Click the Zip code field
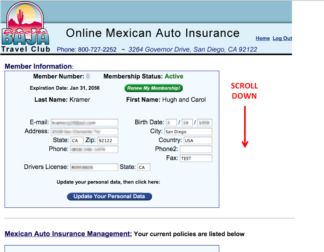The height and width of the screenshot is (252, 324). coord(108,141)
